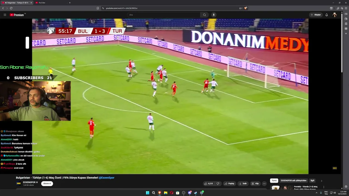Open EXXENSPOR channel avatar
The width and height of the screenshot is (349, 196).
click(19, 183)
